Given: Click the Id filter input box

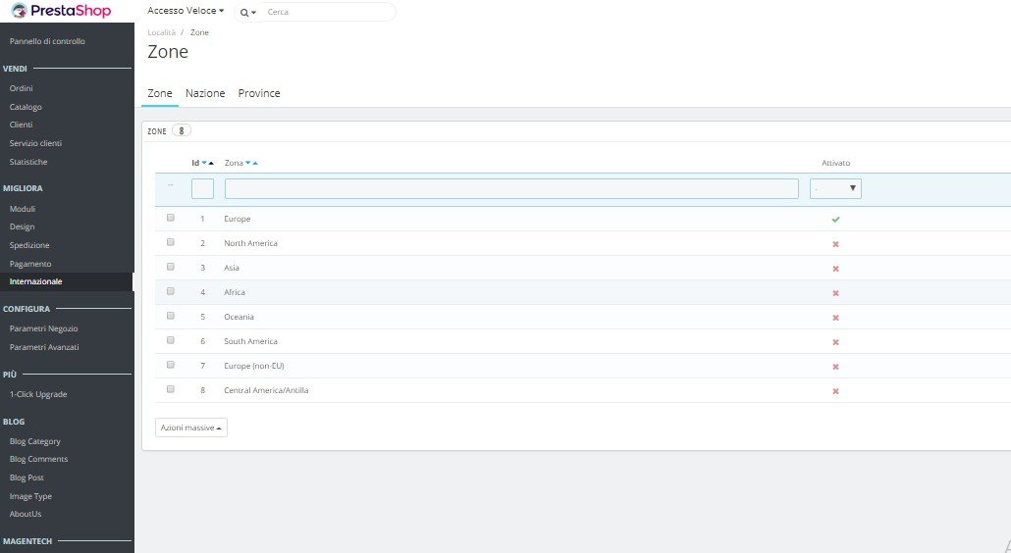Looking at the screenshot, I should pyautogui.click(x=202, y=188).
